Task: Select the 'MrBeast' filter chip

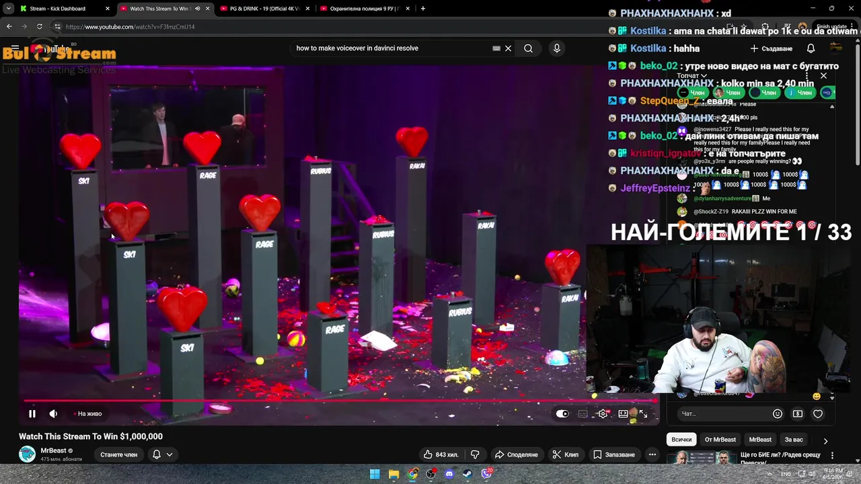Action: pyautogui.click(x=760, y=440)
